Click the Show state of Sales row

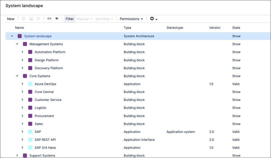coord(236,124)
